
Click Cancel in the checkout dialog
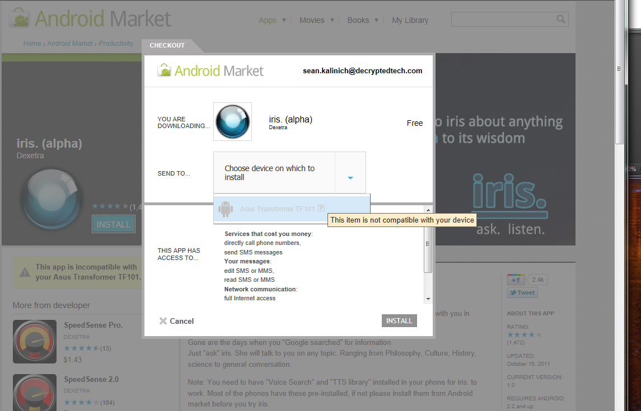[181, 321]
